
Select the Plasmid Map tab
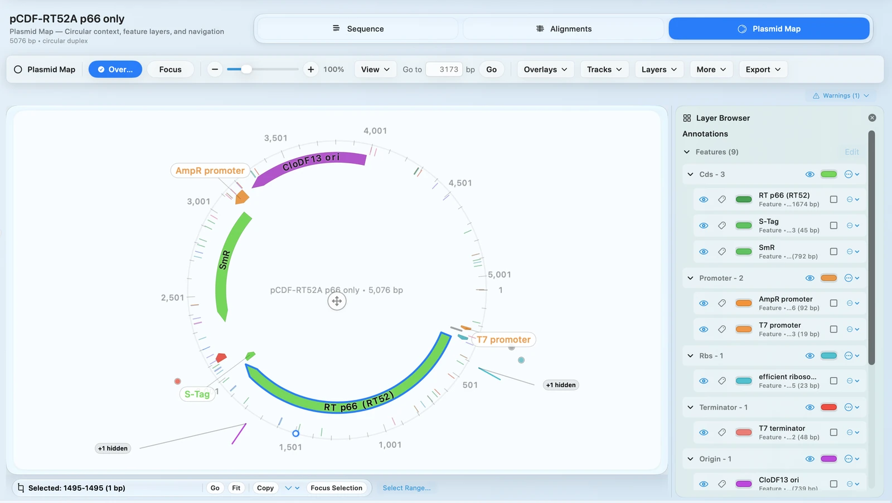click(x=769, y=28)
